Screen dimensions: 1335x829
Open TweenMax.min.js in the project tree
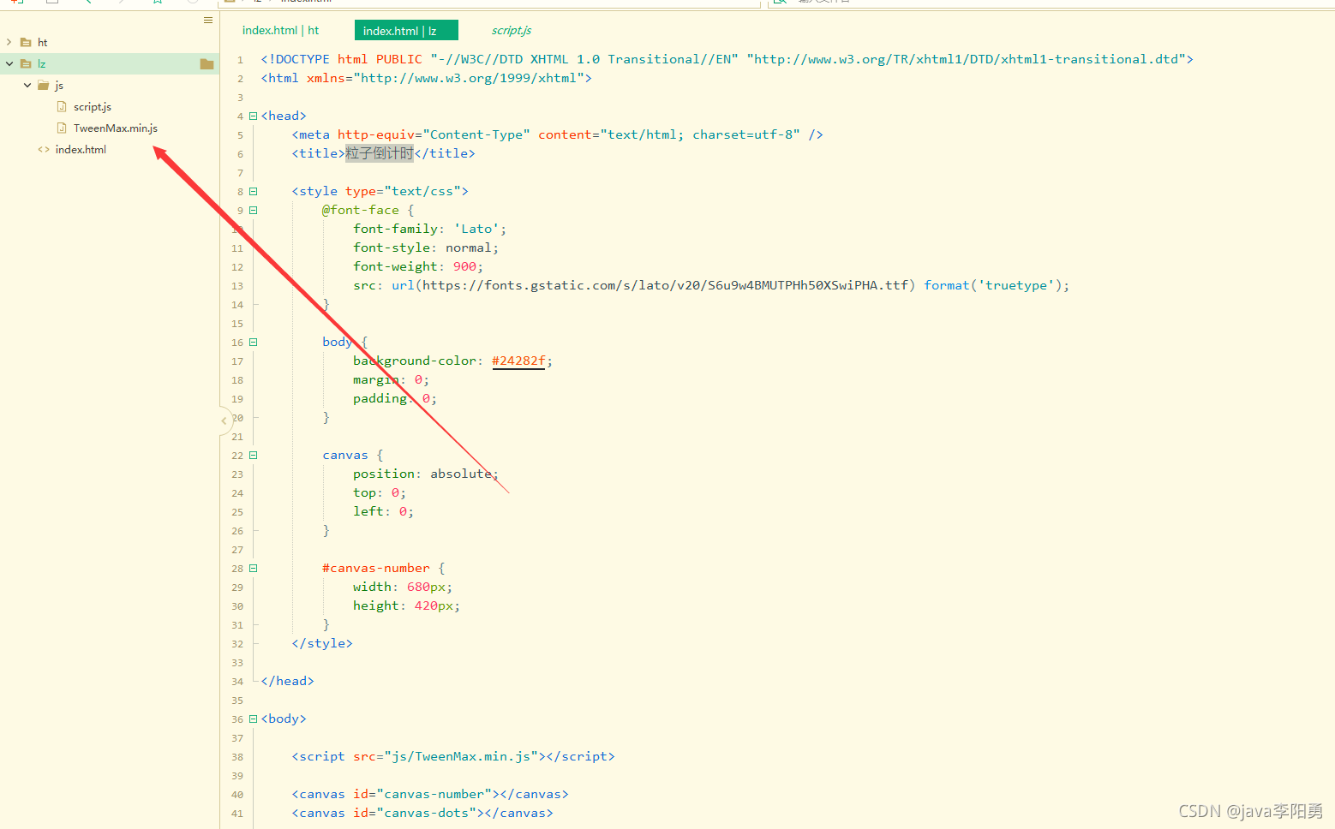pos(116,128)
